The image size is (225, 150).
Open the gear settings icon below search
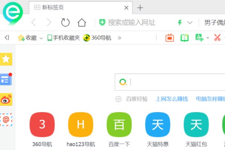(x=118, y=99)
